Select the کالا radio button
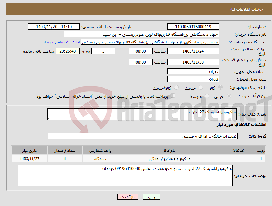272x206 pixels. pos(221,87)
